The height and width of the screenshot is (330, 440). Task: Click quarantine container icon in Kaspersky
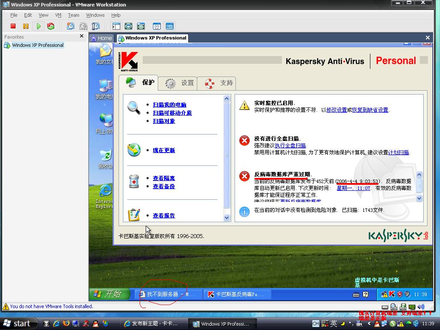(x=134, y=181)
